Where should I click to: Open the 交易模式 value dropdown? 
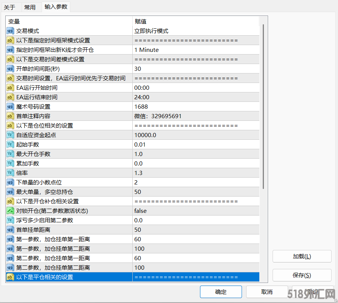click(x=195, y=31)
